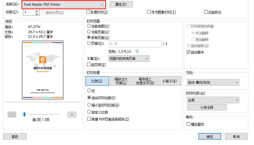Viewport: 254px width, 145px height.
Task: Click the info icon beside page range example
Action: [x=137, y=51]
